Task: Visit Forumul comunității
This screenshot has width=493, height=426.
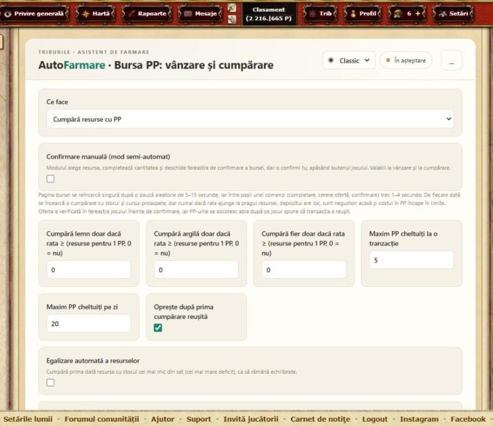Action: pyautogui.click(x=102, y=419)
